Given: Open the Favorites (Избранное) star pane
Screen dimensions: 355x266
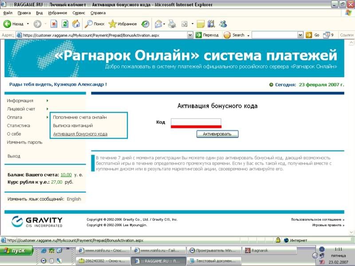Looking at the screenshot, I should (122, 24).
